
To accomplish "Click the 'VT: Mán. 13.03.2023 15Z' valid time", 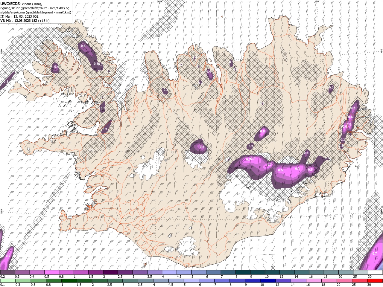I will coord(19,21).
